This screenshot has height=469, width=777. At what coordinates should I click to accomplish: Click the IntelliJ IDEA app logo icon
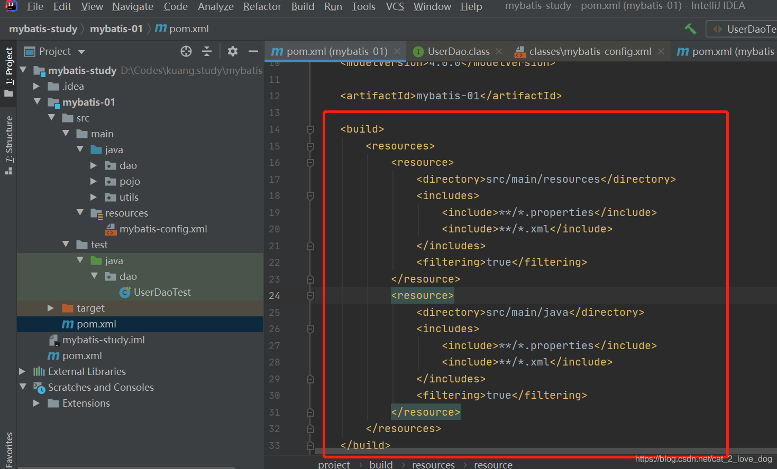(11, 6)
